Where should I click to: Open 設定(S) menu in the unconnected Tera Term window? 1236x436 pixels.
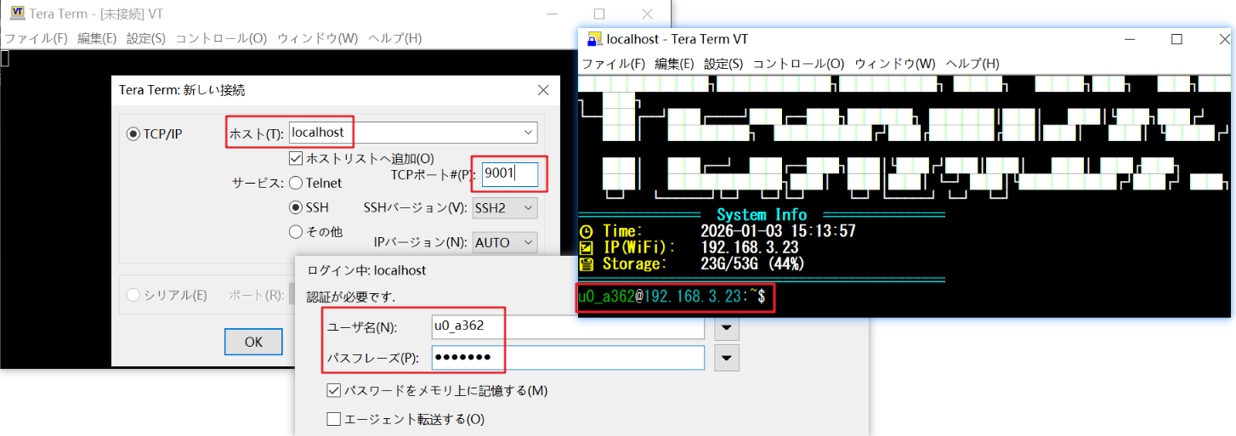(146, 38)
